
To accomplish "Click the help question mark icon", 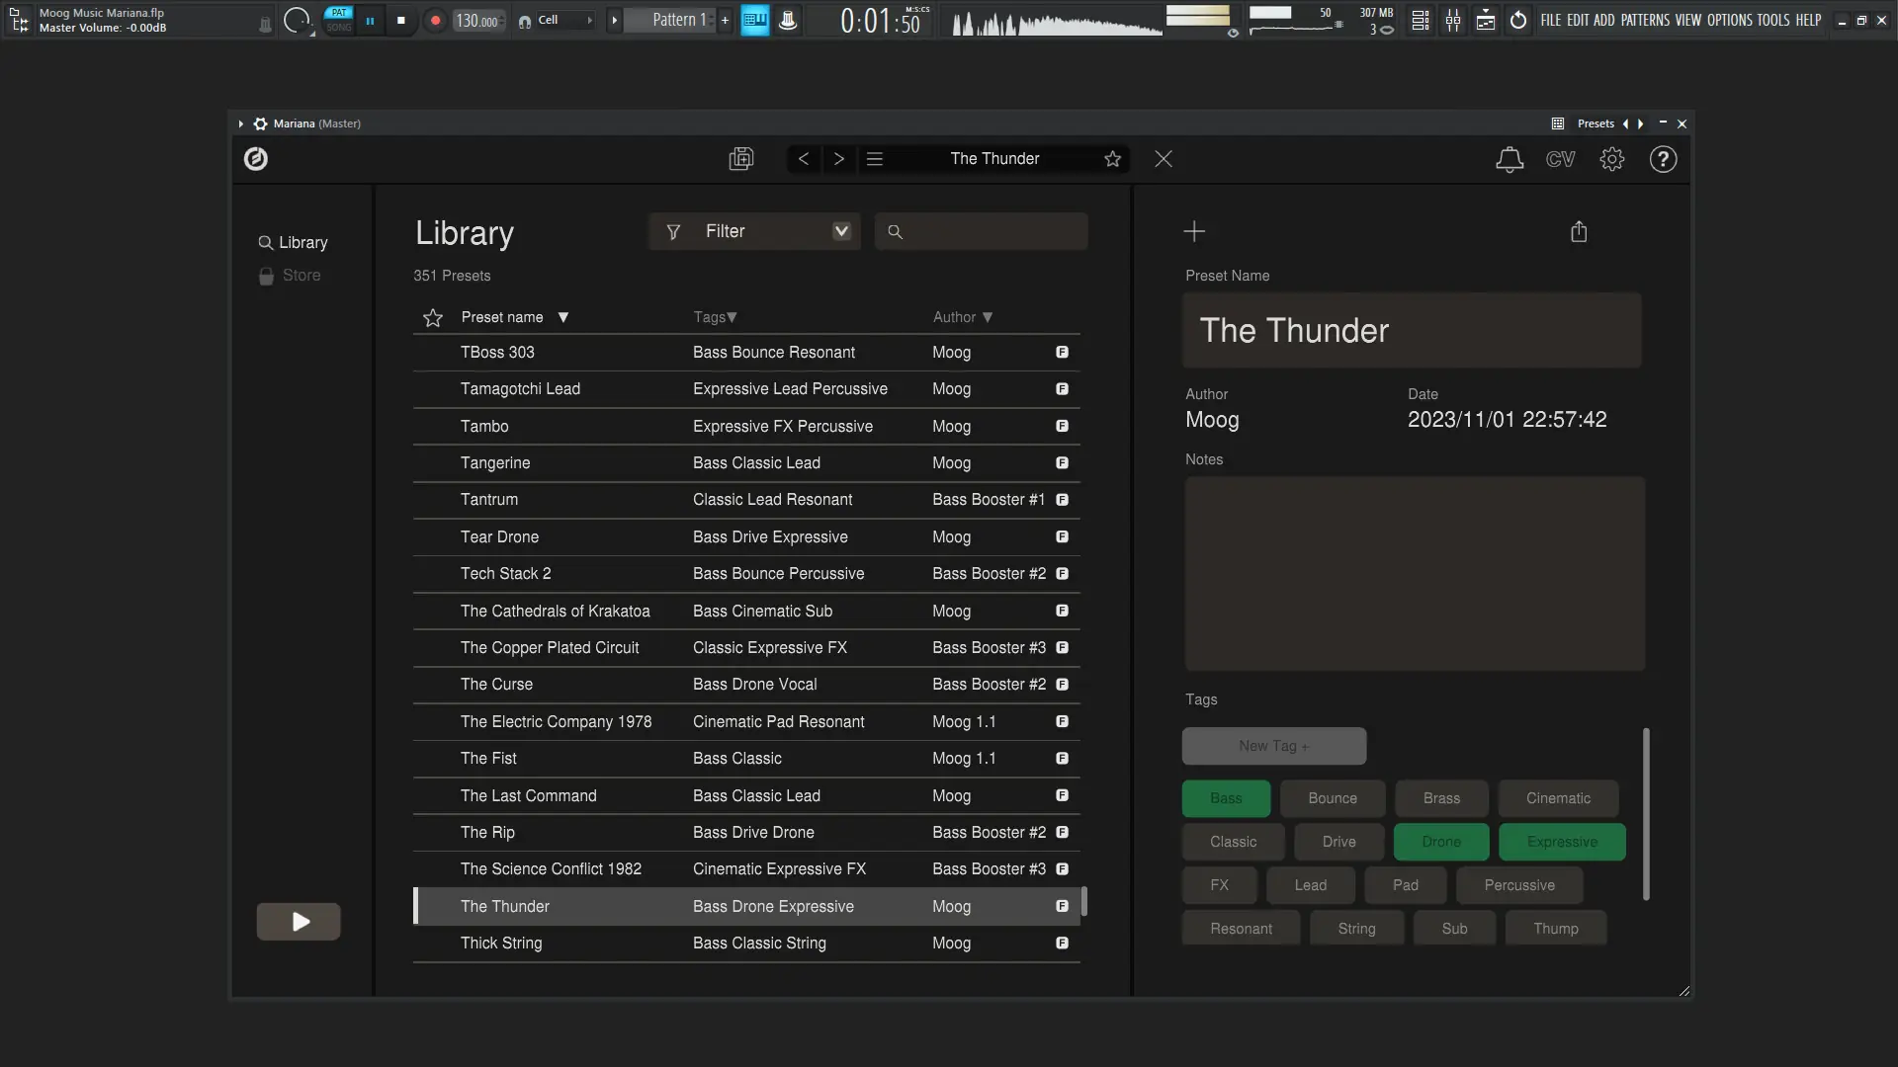I will tap(1663, 159).
